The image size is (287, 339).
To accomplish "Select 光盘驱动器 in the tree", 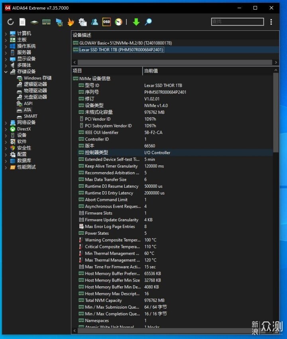I will pos(35,97).
